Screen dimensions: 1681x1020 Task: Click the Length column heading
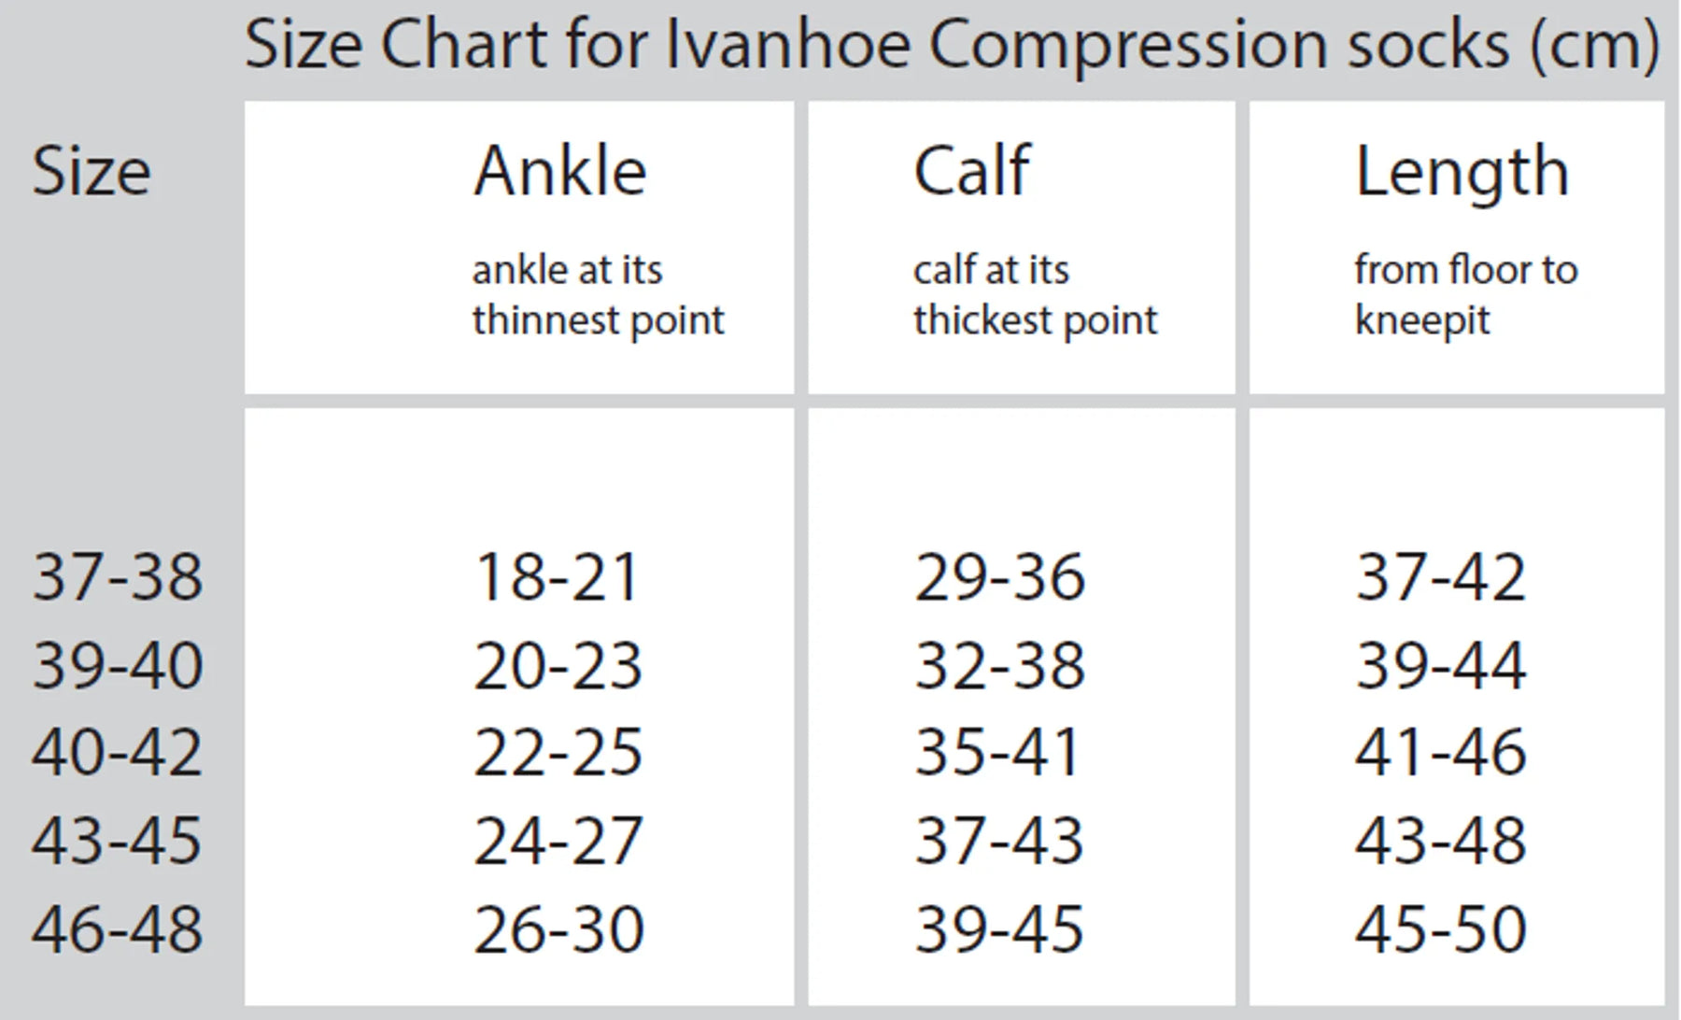coord(1462,174)
